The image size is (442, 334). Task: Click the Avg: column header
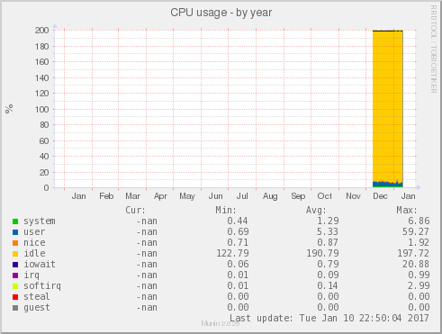pos(316,210)
